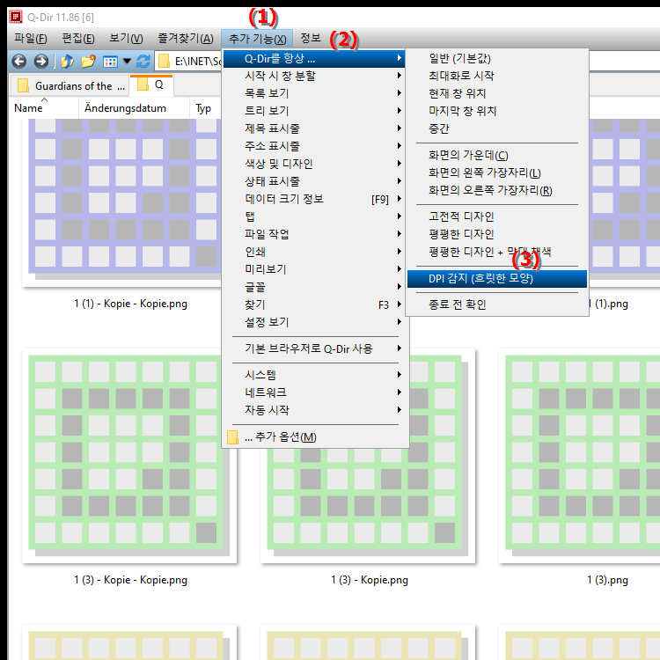Expand the 트리 보기 submenu

(314, 111)
